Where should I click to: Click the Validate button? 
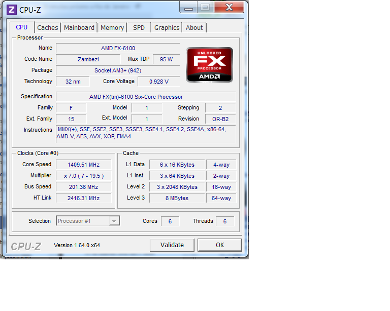pyautogui.click(x=172, y=245)
